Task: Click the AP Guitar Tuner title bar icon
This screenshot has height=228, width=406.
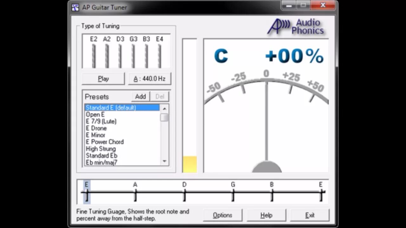Action: coord(75,7)
